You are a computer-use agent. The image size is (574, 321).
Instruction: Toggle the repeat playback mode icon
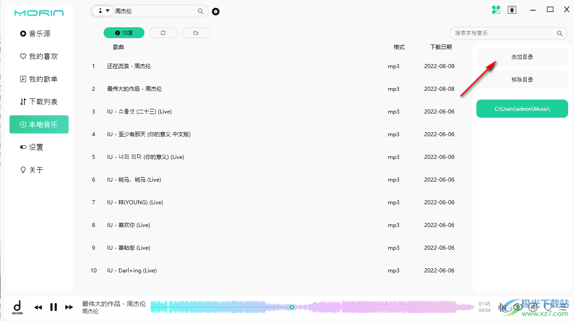518,307
